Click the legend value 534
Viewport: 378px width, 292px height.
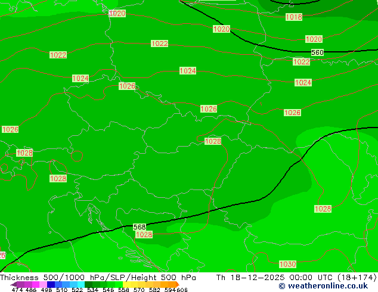(x=92, y=290)
